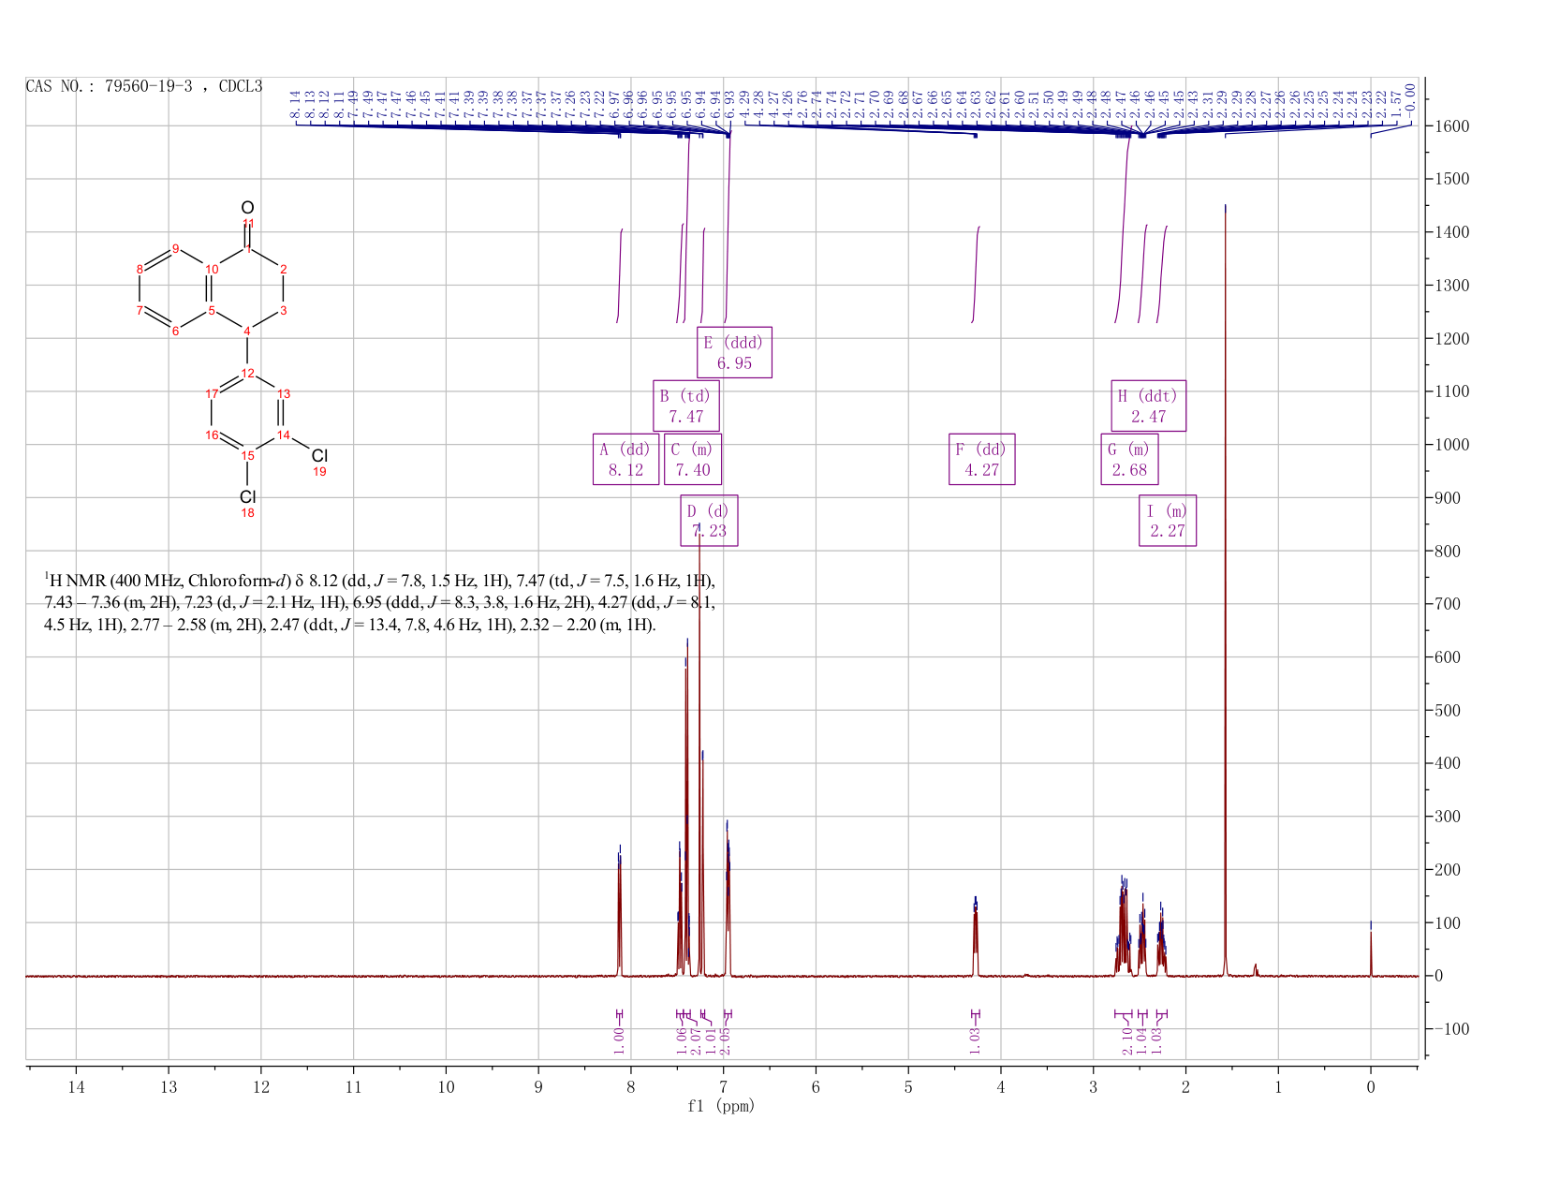Viewport: 1545px width, 1194px height.
Task: Click the 200 intensity axis label
Action: 1446,870
